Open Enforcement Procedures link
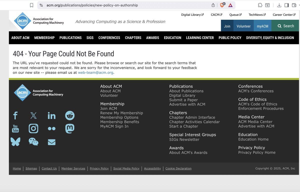 (x=261, y=108)
